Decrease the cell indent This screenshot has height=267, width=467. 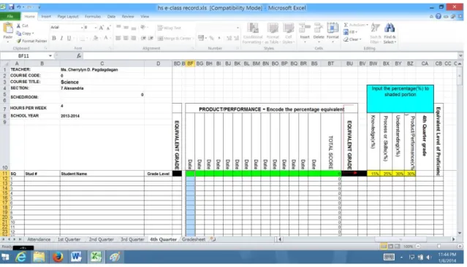coord(143,38)
